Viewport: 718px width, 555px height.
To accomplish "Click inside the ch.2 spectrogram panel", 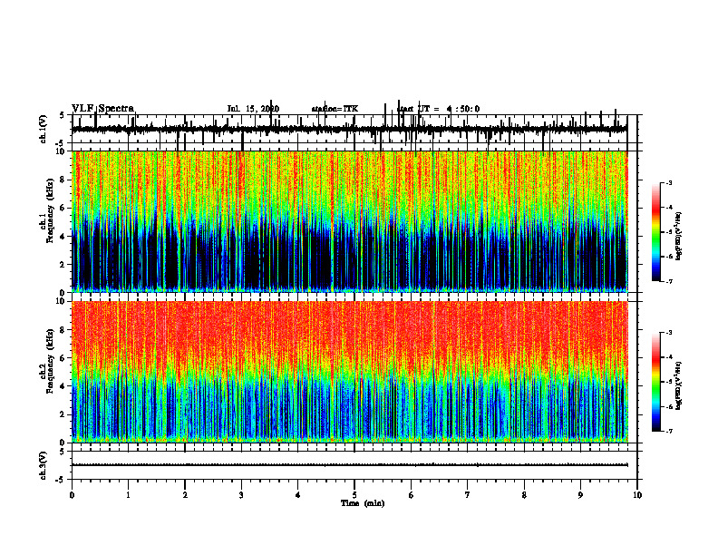I will pos(349,372).
